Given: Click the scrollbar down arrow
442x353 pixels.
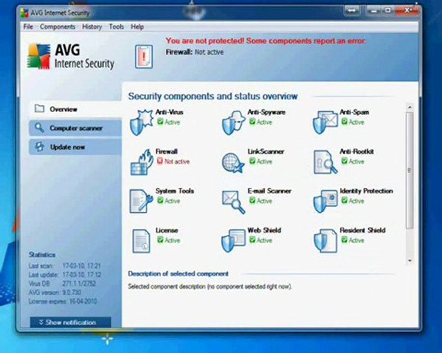Looking at the screenshot, I should tap(410, 261).
